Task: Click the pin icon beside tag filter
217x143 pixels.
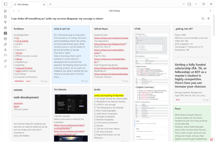Action: coord(208,19)
